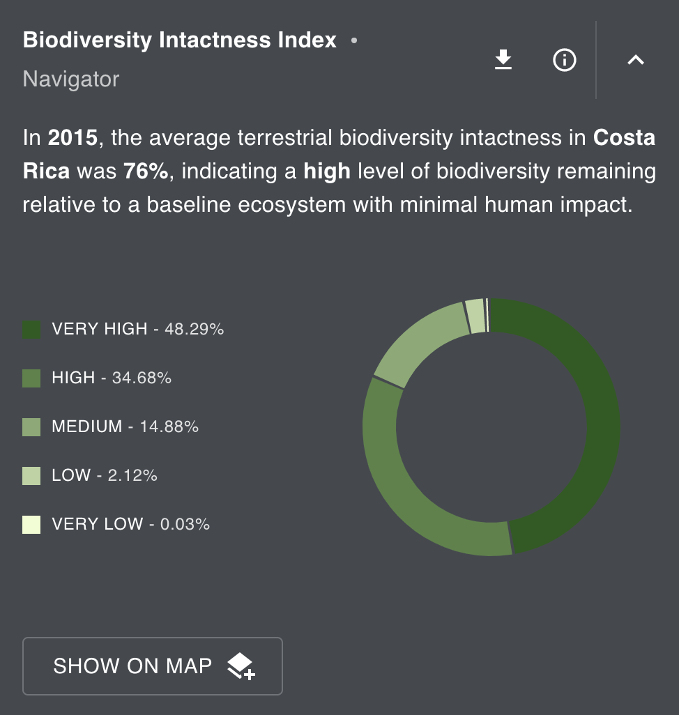Click the LOW legend color swatch
This screenshot has width=679, height=715.
[x=31, y=475]
